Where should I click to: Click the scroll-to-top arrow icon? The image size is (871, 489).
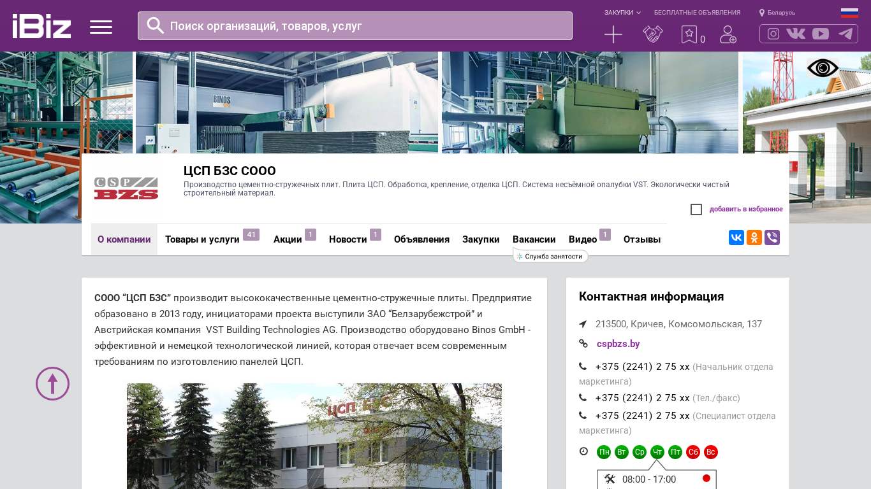[52, 383]
